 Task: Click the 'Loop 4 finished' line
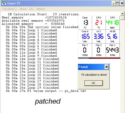[x=32, y=40]
